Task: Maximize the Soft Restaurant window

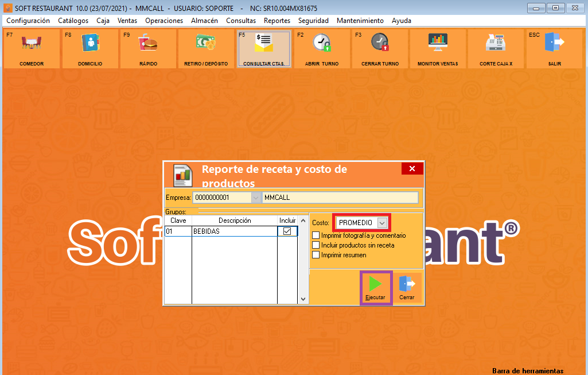Action: pos(556,8)
